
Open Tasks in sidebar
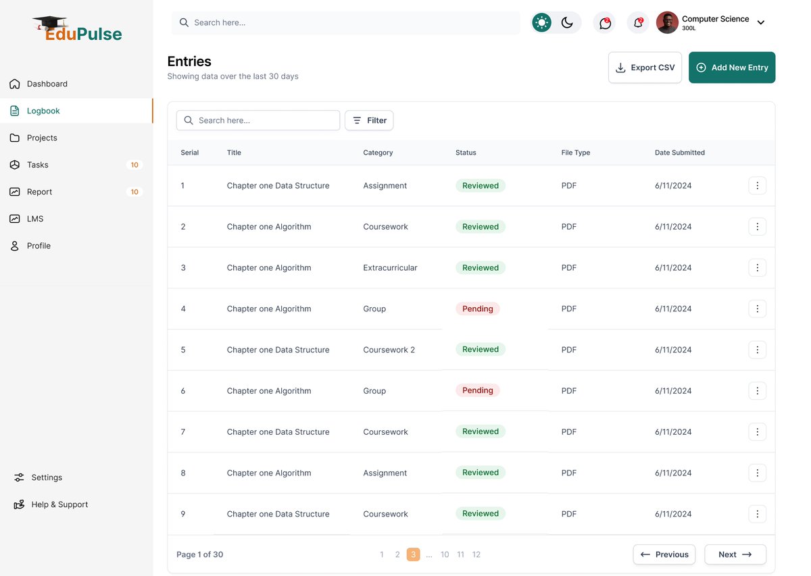[x=76, y=165]
